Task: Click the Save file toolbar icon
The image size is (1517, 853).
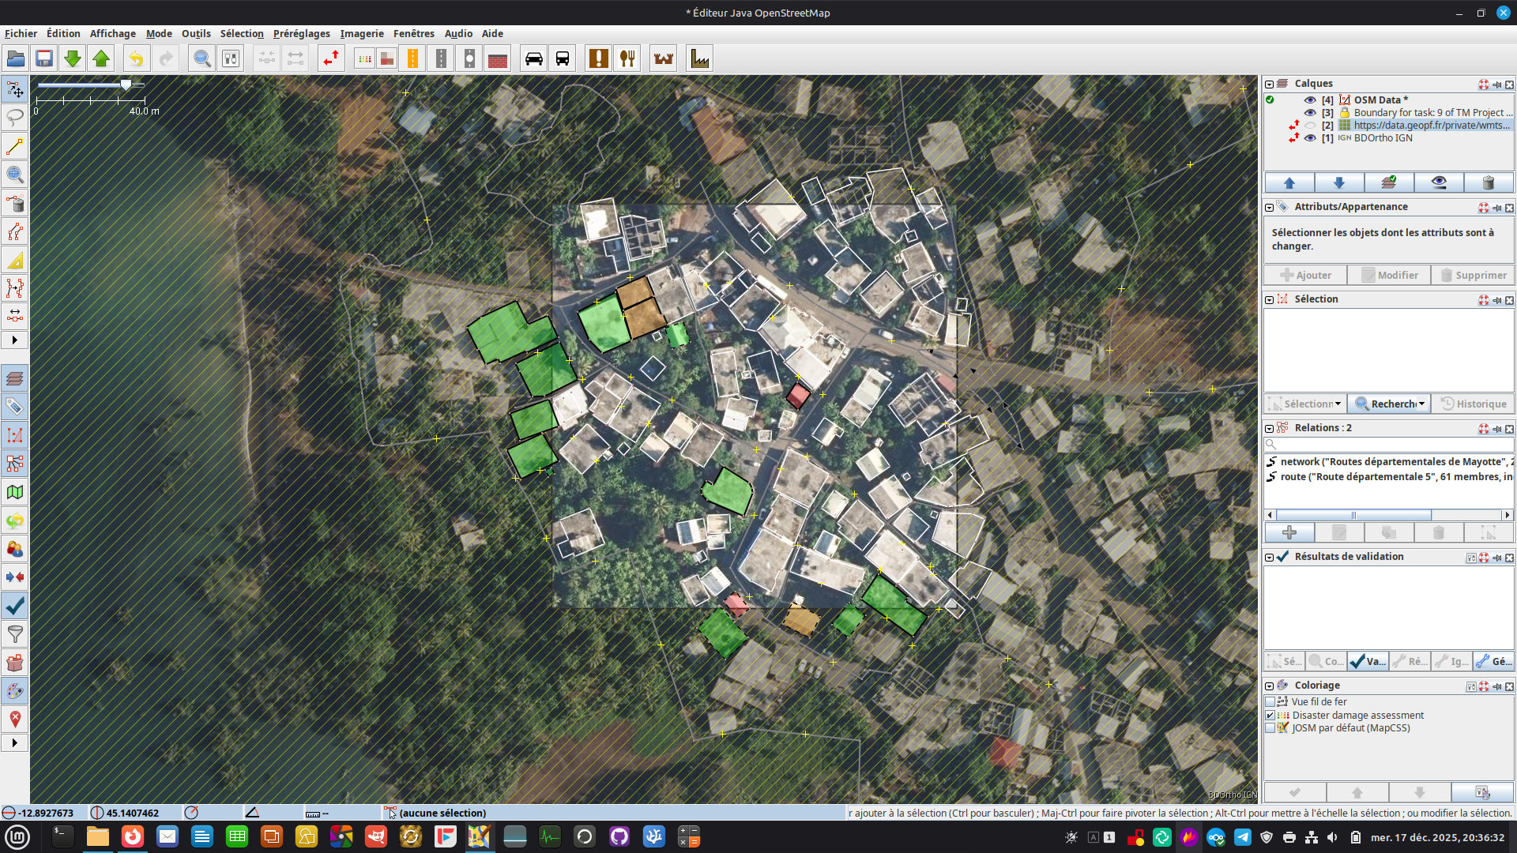Action: 44,58
